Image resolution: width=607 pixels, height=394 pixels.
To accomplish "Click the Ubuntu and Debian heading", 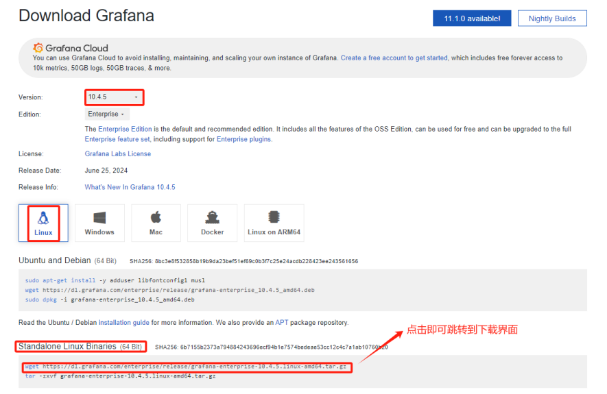I will click(55, 260).
